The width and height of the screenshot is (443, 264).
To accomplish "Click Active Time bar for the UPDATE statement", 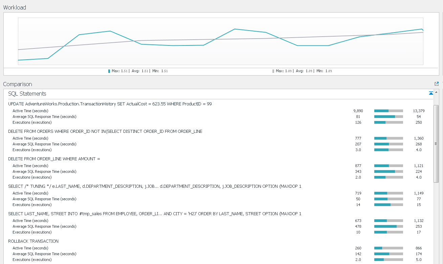I will point(389,111).
